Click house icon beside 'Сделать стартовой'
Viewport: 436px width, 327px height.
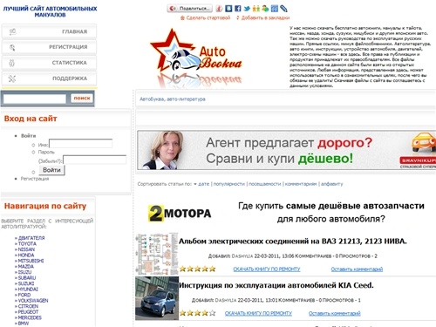[x=182, y=18]
